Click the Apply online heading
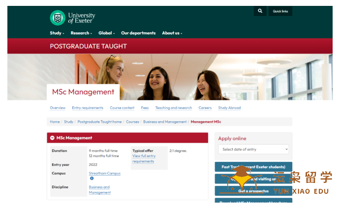 (x=232, y=138)
